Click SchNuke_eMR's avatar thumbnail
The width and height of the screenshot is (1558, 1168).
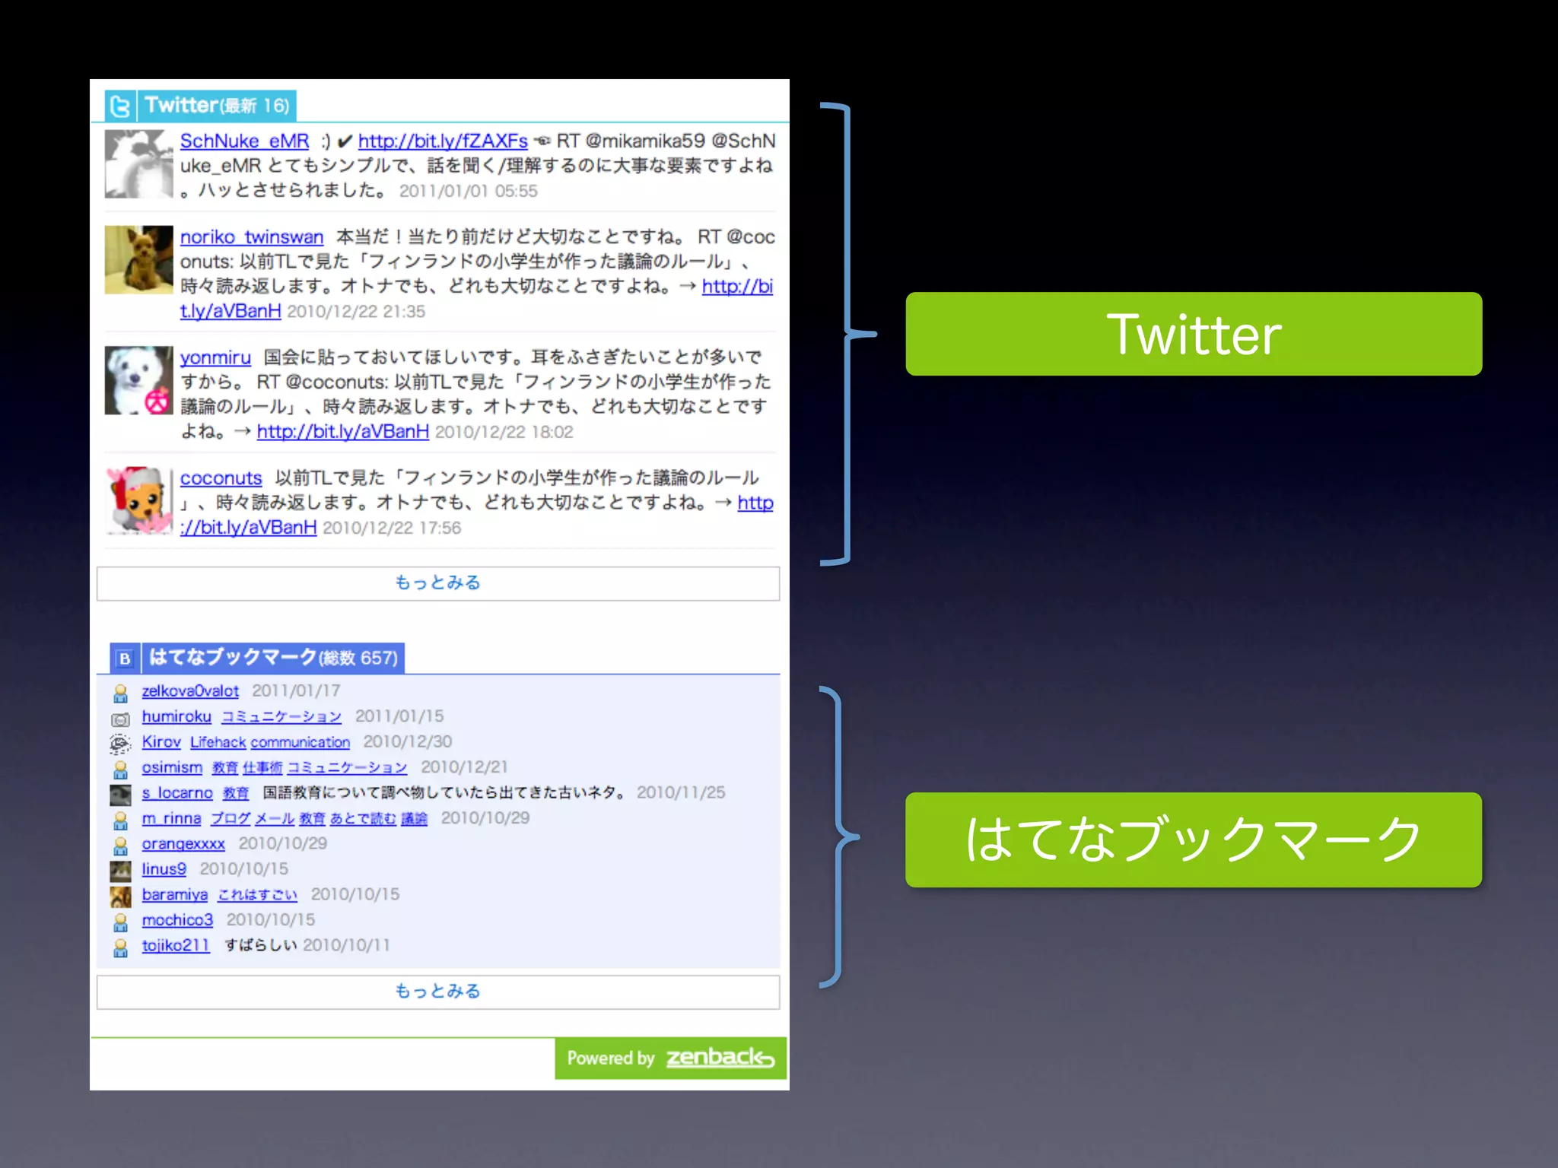[x=138, y=163]
